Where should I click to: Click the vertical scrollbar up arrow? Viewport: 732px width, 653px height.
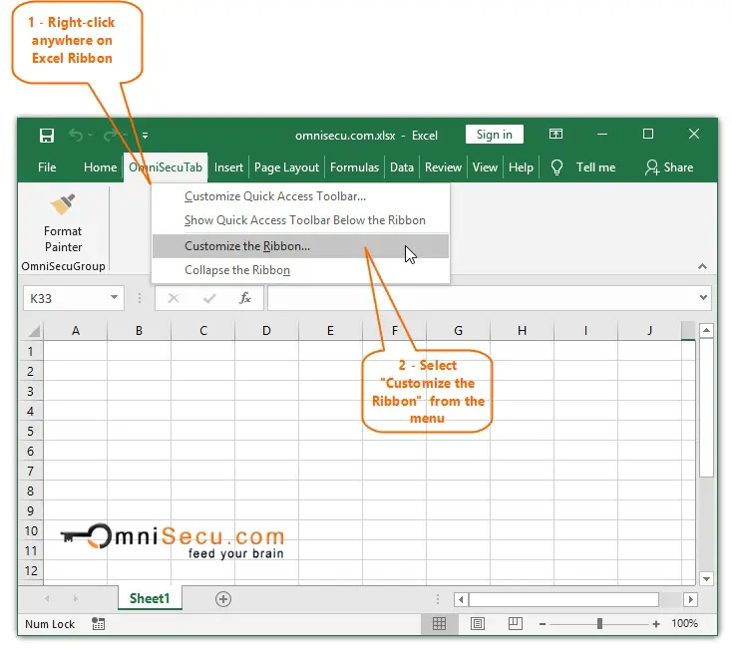pyautogui.click(x=706, y=330)
